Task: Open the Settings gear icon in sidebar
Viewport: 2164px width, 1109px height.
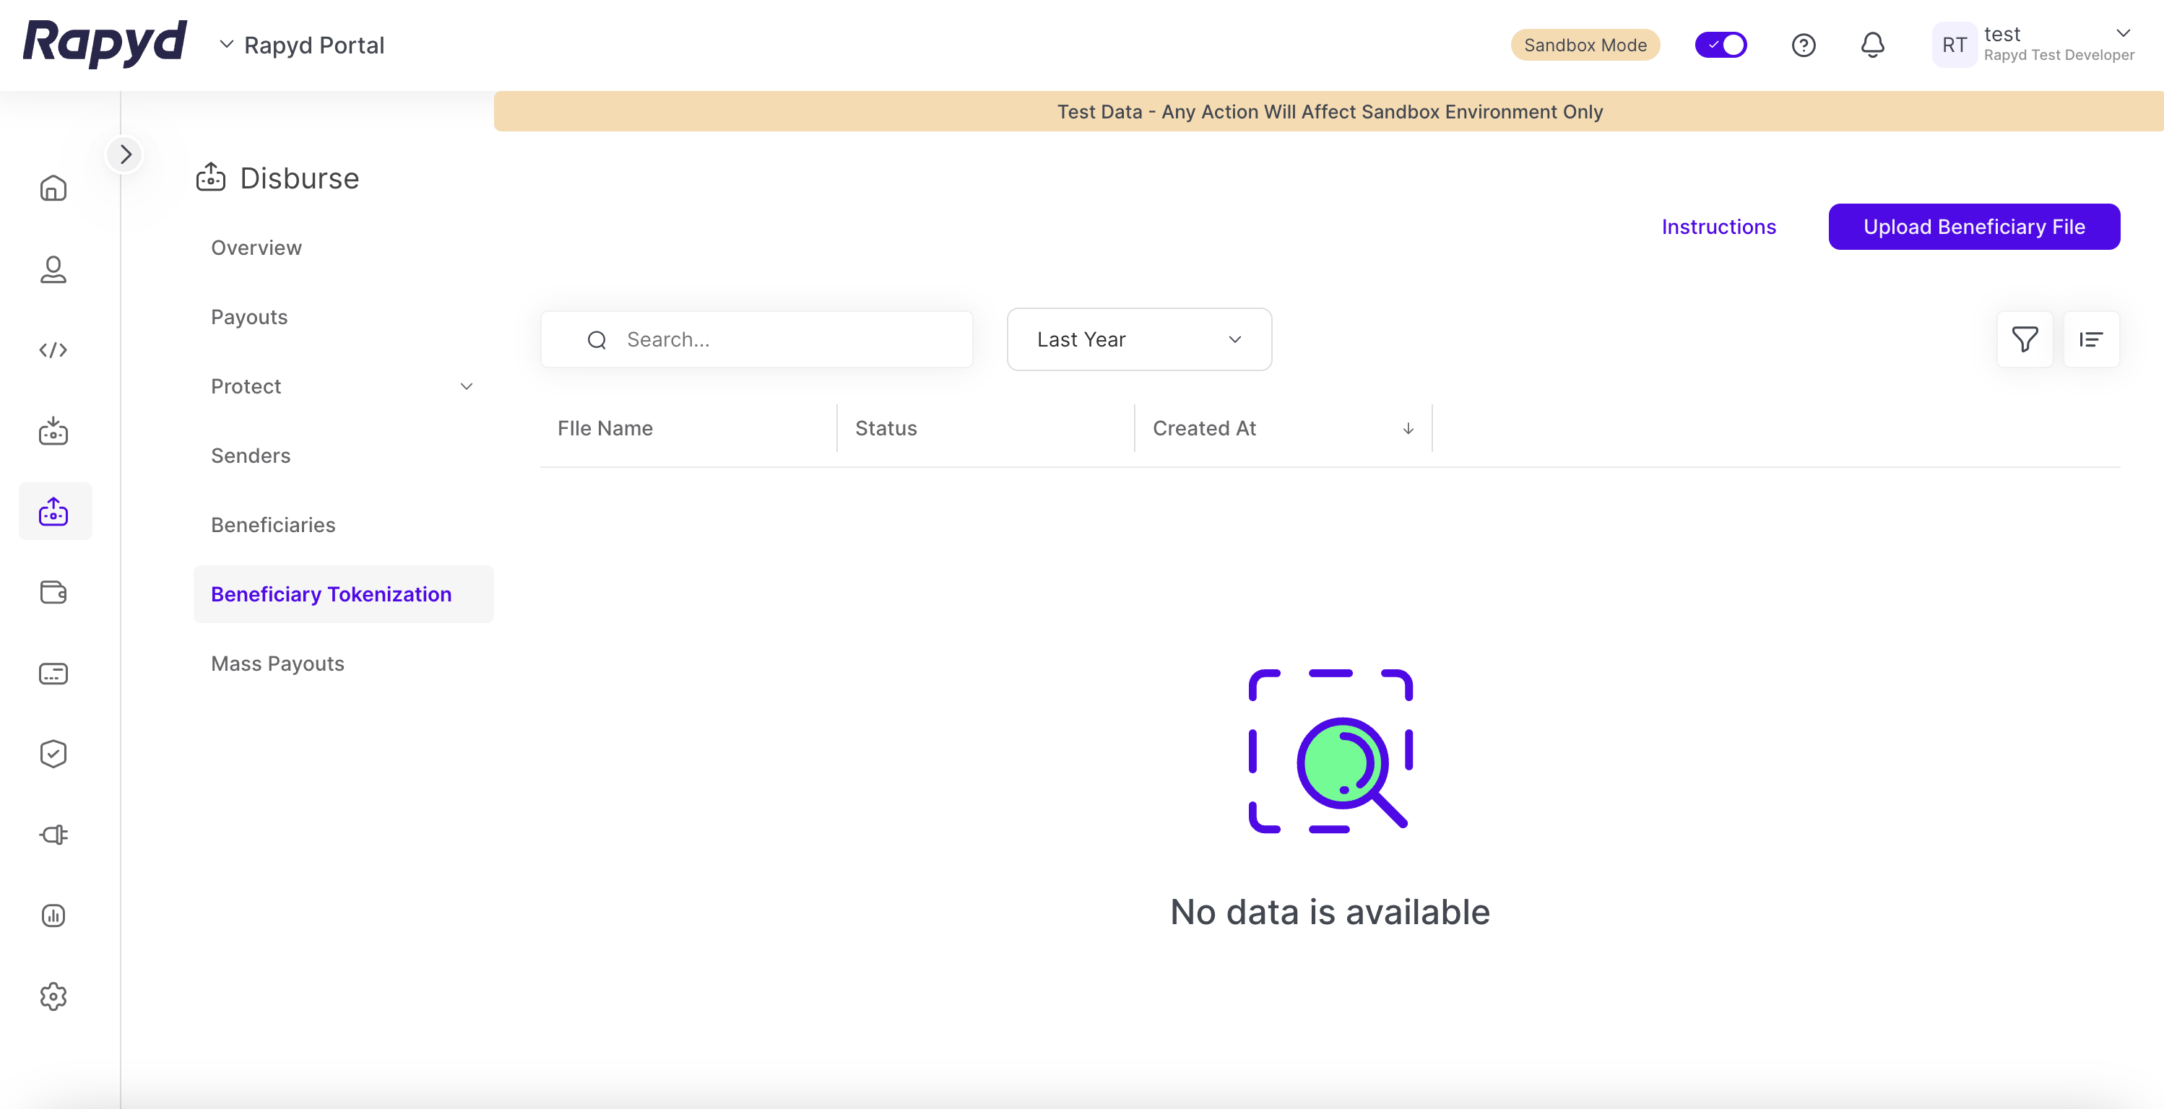Action: coord(53,996)
